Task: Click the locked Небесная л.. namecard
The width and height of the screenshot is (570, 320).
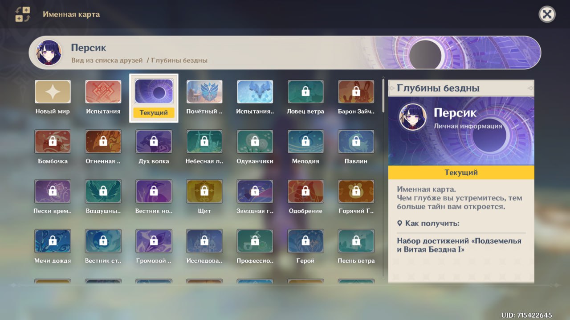Action: tap(204, 148)
